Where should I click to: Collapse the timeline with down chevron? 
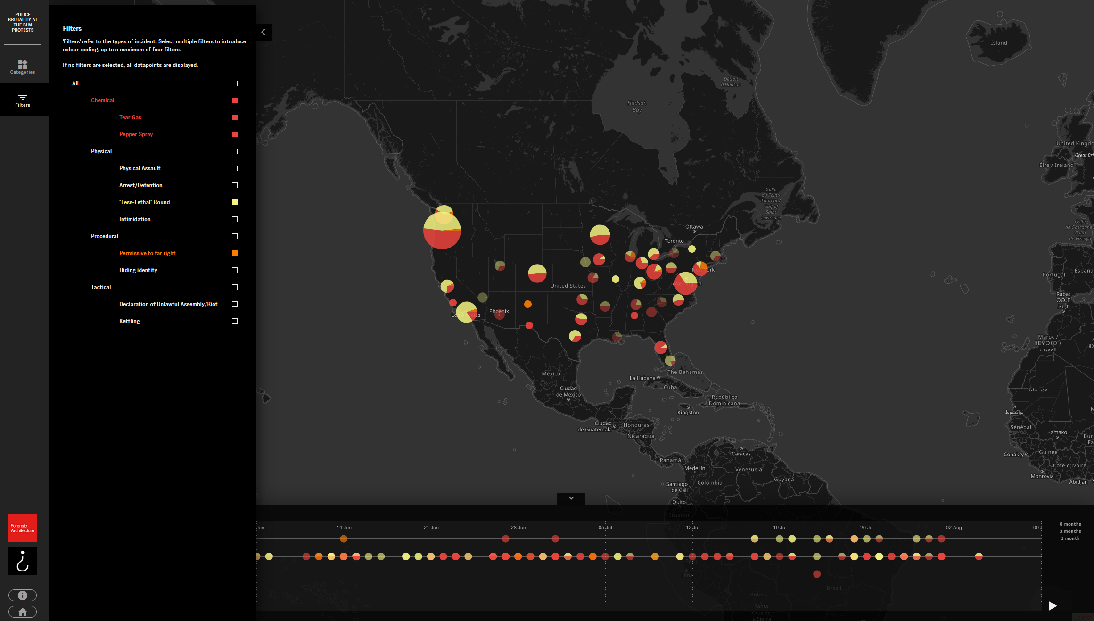click(571, 498)
